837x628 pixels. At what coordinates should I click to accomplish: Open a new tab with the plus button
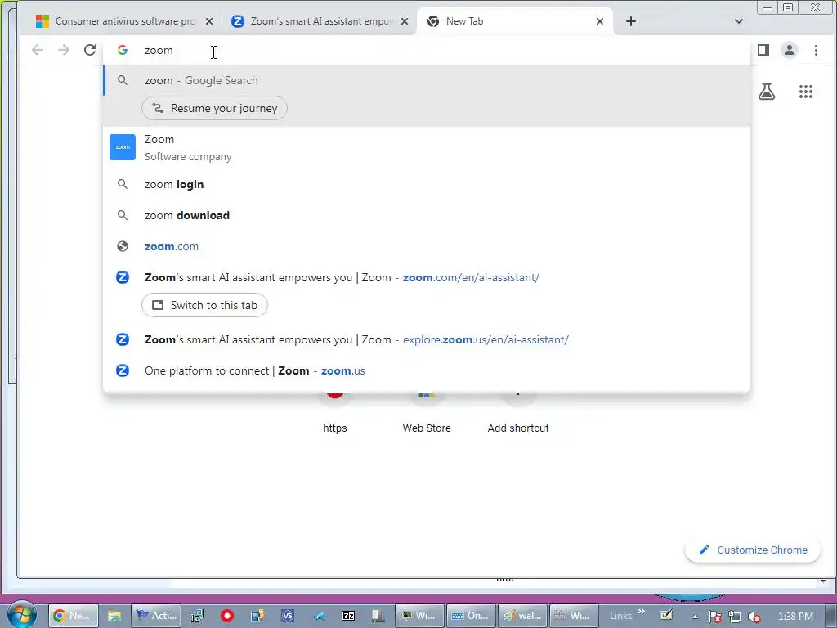pyautogui.click(x=631, y=21)
